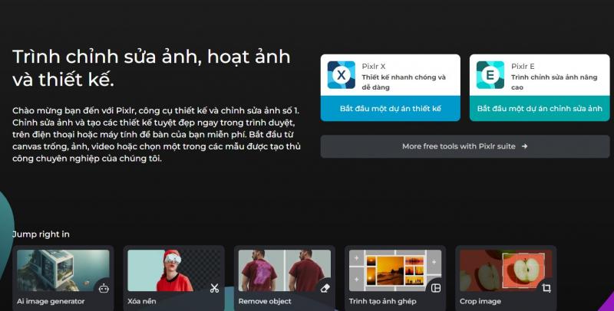Click the Trình tạo ảnh ghép label
The image size is (614, 311).
pyautogui.click(x=382, y=301)
